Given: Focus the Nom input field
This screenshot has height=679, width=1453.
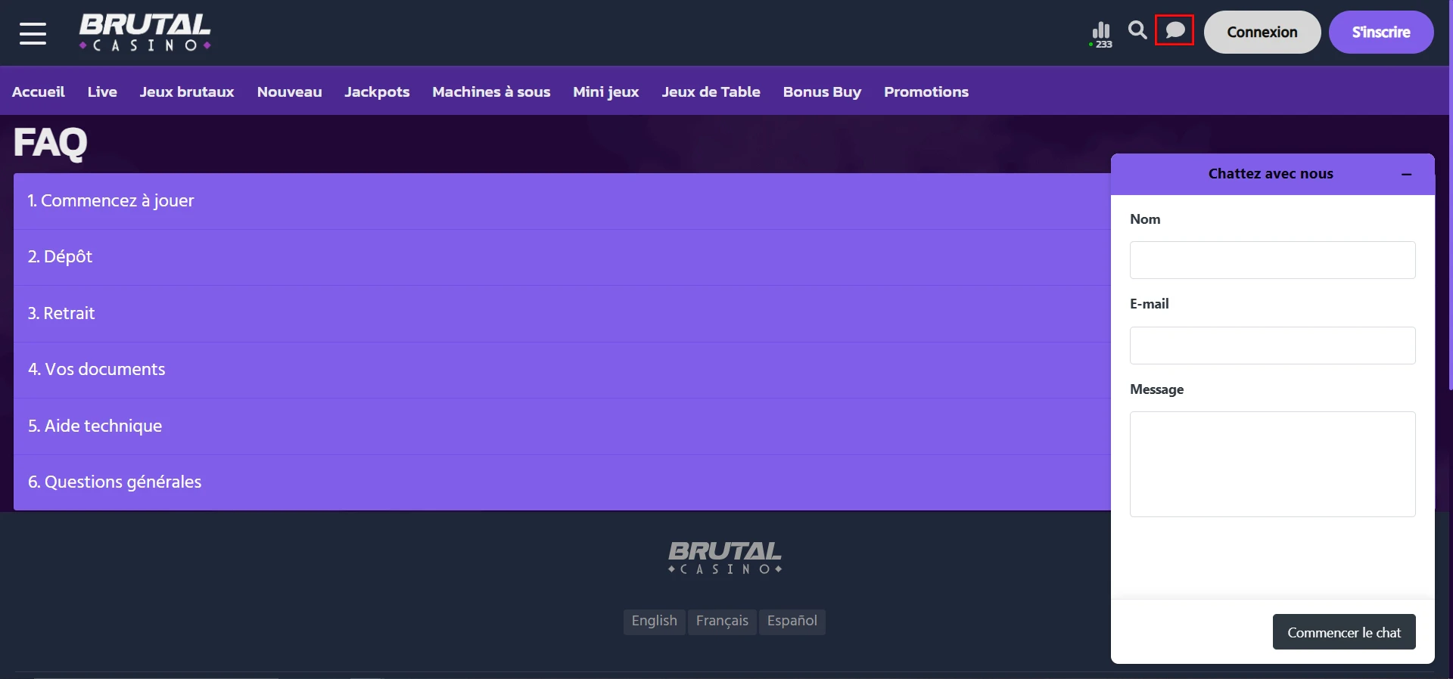Looking at the screenshot, I should 1272,260.
